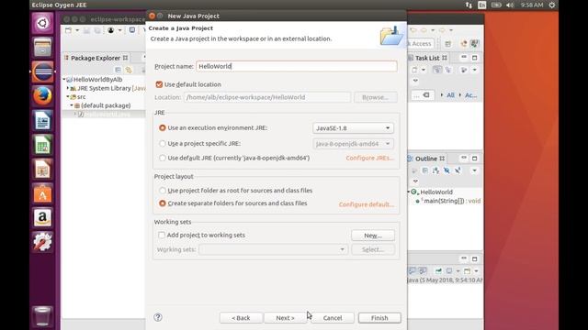Open Ubuntu Software from the launcher
Image resolution: width=588 pixels, height=330 pixels.
coord(42,193)
